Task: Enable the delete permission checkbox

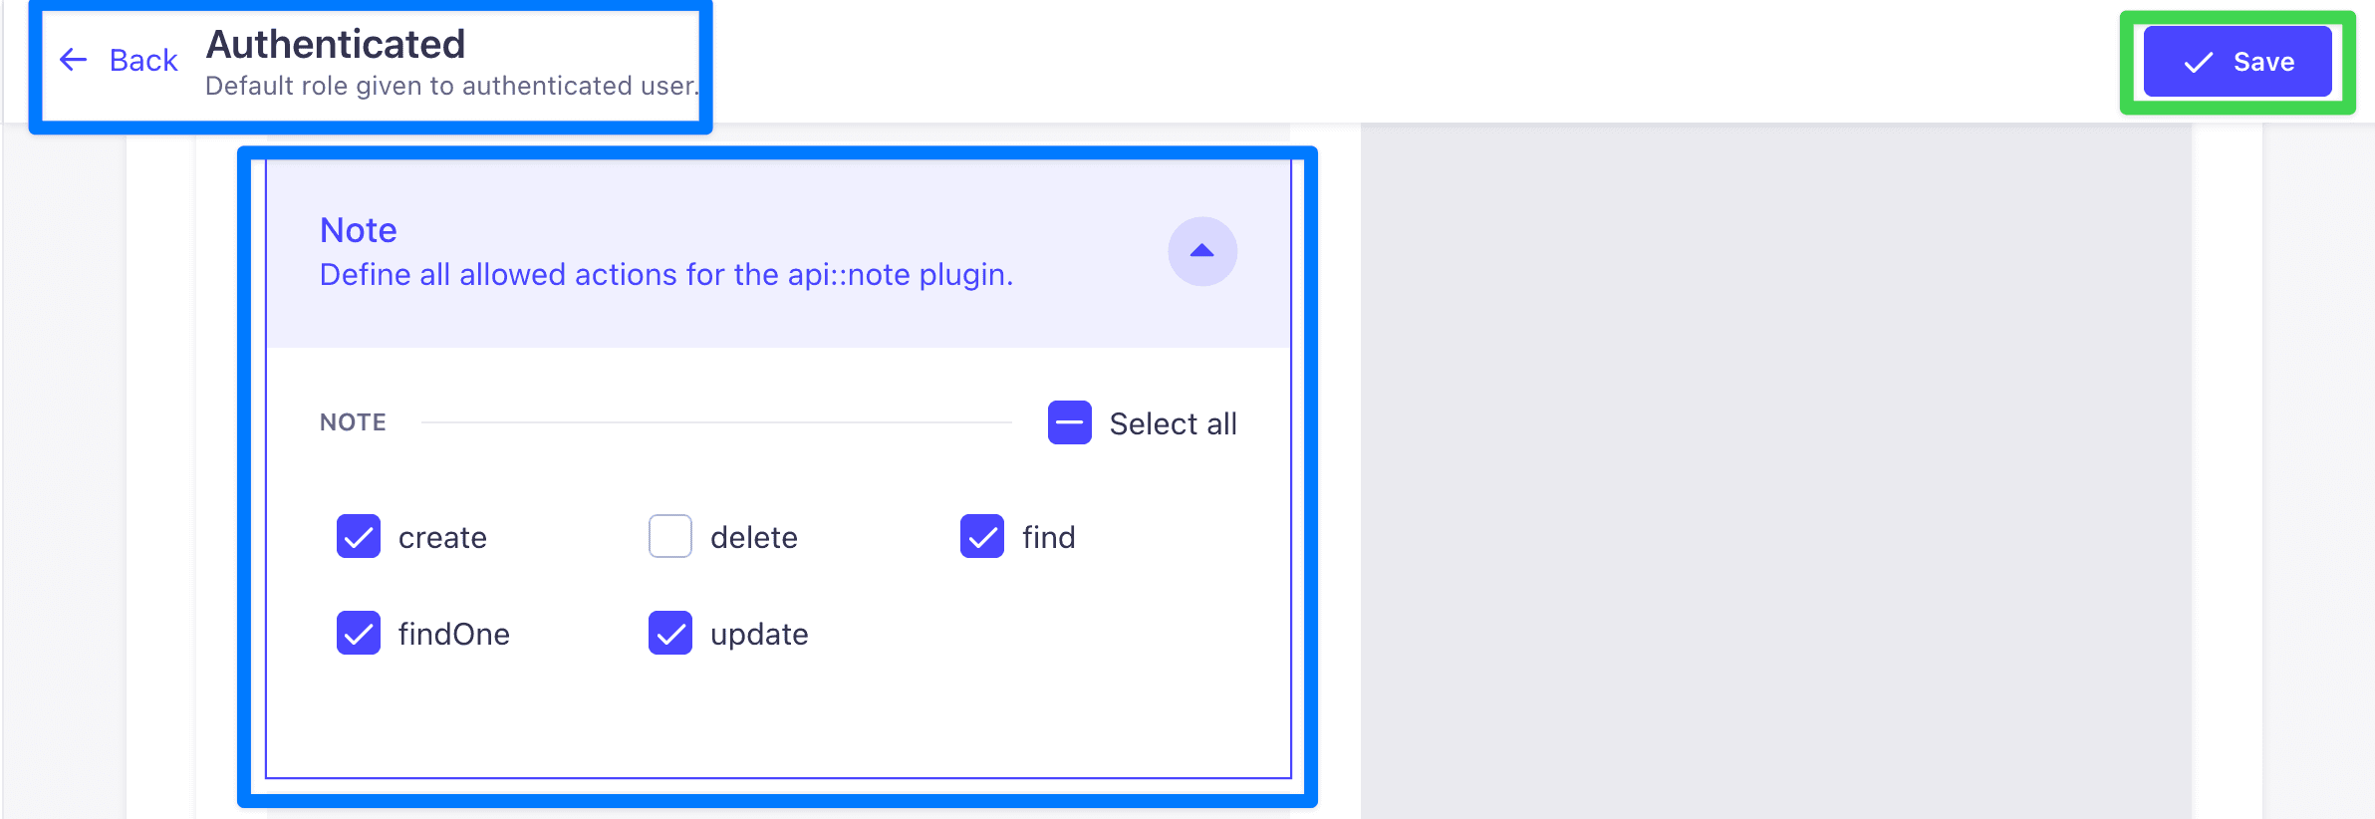Action: tap(670, 536)
